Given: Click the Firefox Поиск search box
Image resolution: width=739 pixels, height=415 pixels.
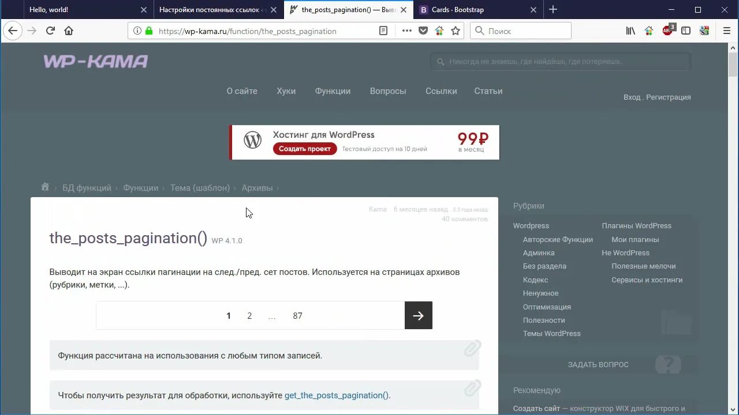Looking at the screenshot, I should click(x=521, y=31).
